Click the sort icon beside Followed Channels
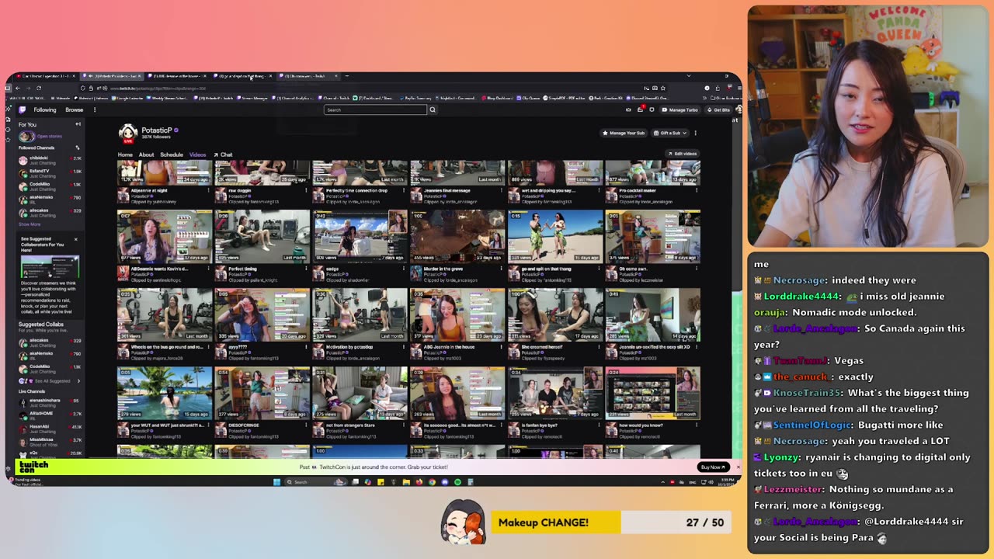The height and width of the screenshot is (559, 994). (x=77, y=148)
